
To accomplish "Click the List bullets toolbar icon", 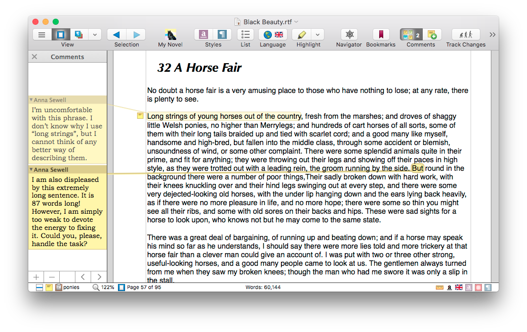I will 246,34.
